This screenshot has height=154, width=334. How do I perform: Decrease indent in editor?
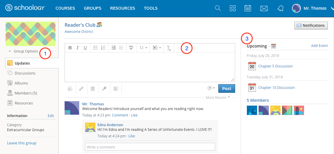[121, 48]
